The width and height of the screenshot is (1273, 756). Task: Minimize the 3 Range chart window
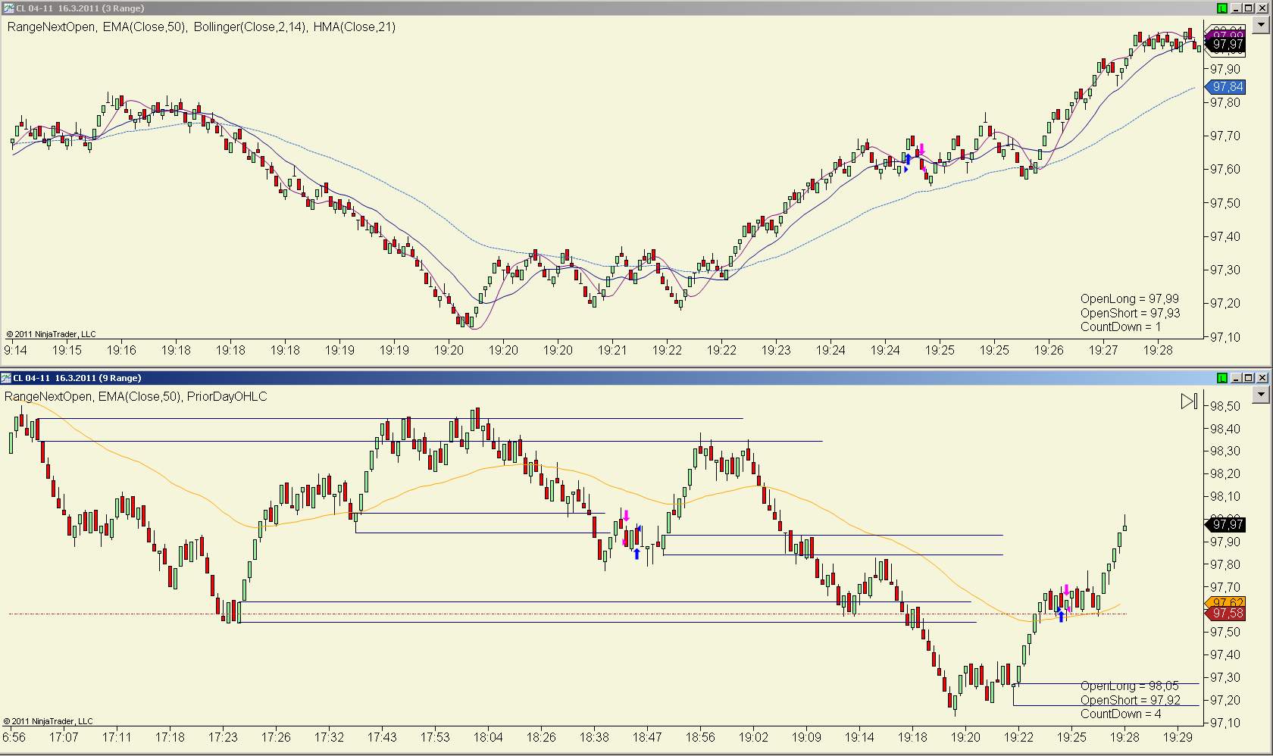tap(1237, 8)
